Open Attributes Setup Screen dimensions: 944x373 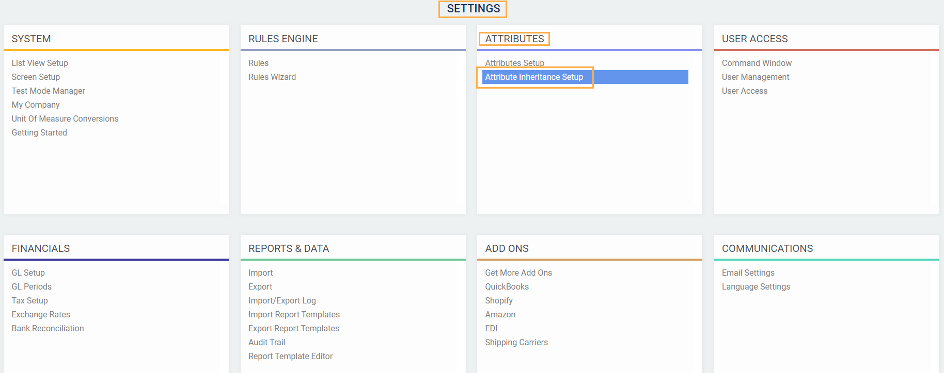(514, 63)
